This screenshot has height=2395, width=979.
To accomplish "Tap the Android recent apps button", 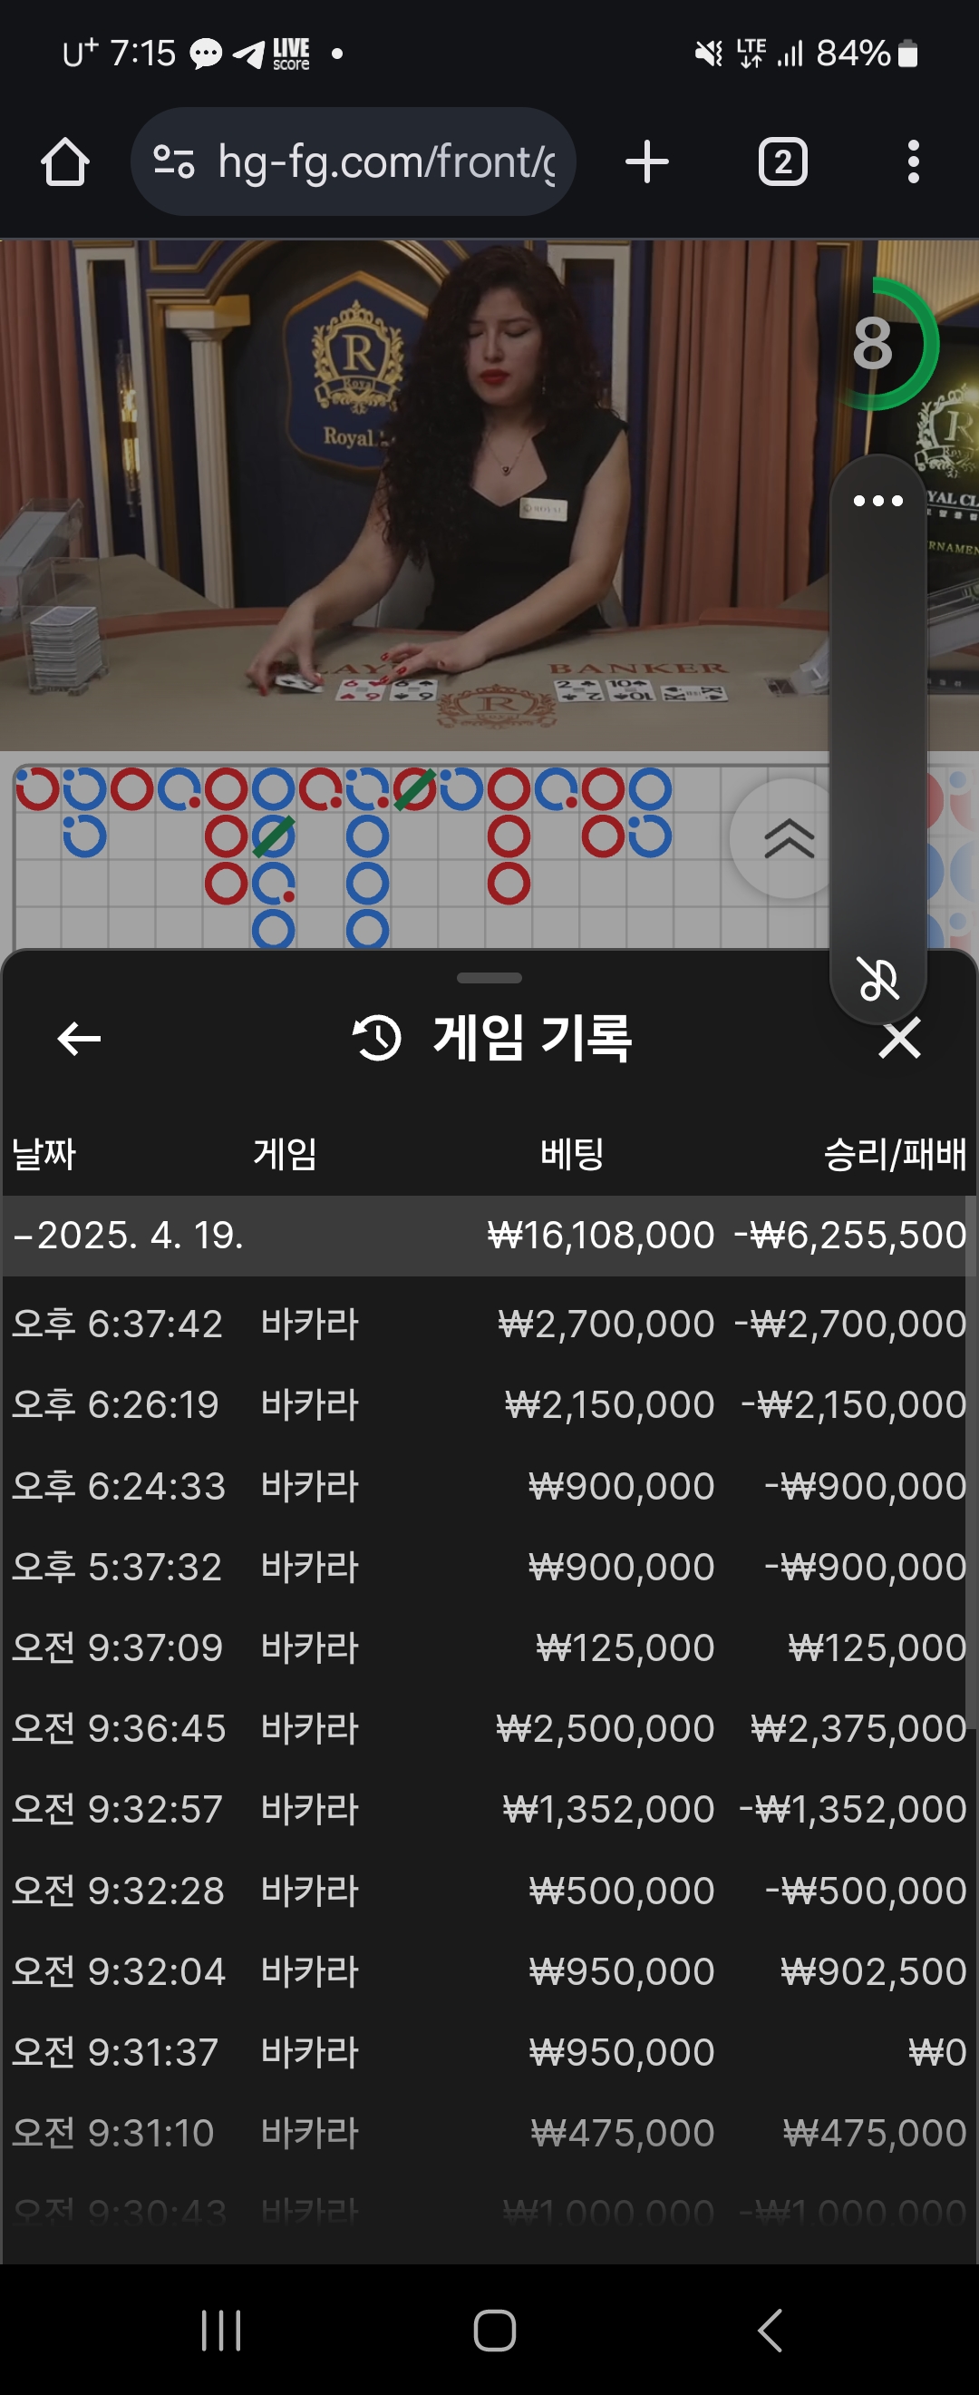I will (221, 2331).
